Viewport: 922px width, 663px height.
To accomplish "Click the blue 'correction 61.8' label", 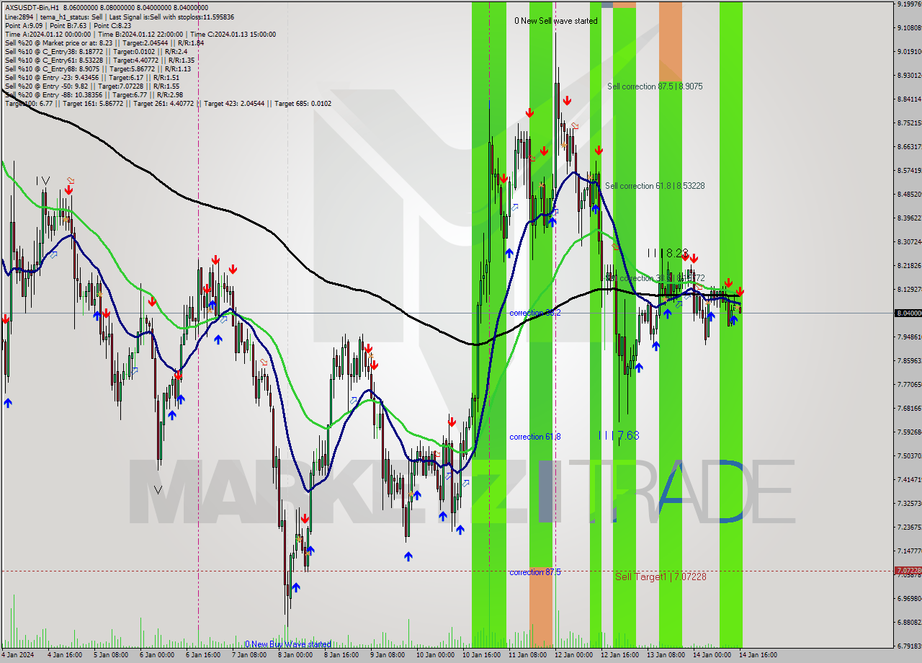I will pos(534,437).
